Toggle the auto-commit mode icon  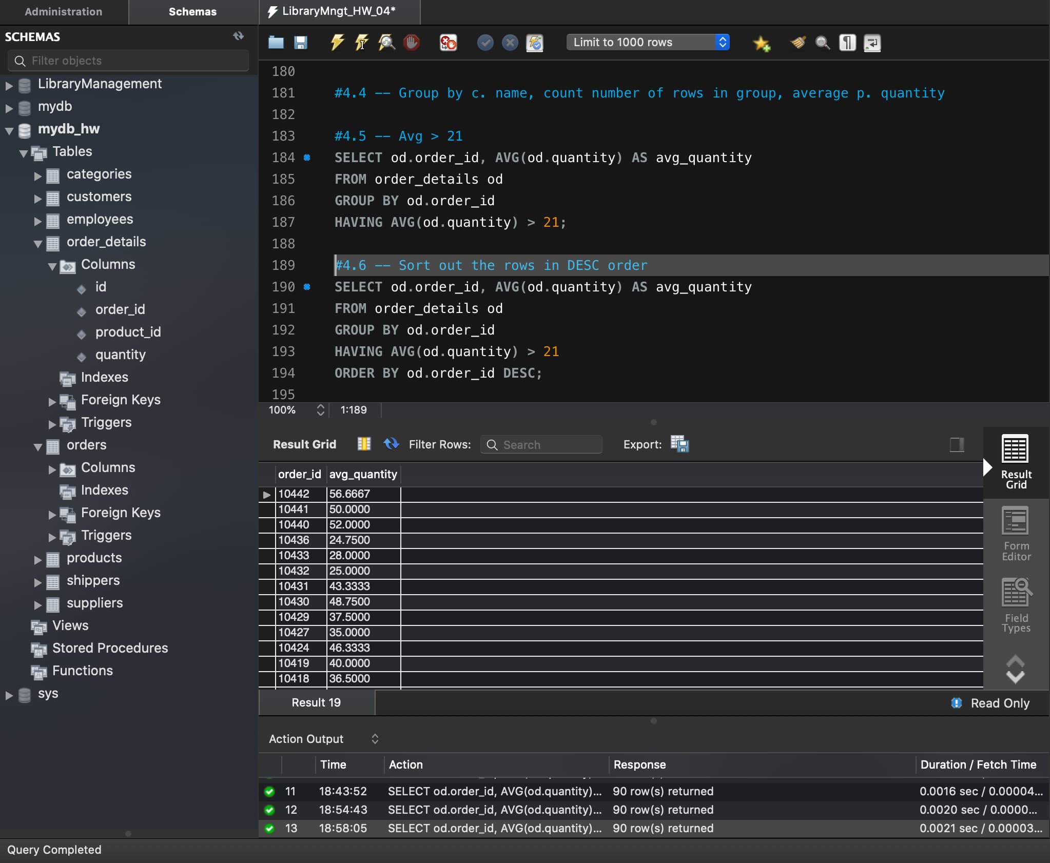[535, 42]
